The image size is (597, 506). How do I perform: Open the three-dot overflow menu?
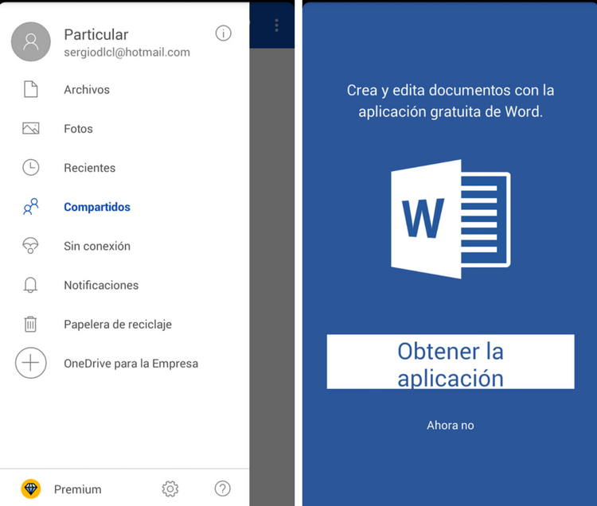click(x=277, y=25)
